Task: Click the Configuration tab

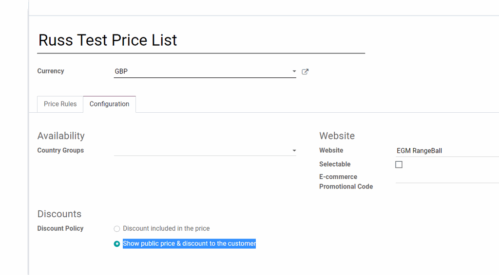Action: coord(109,104)
